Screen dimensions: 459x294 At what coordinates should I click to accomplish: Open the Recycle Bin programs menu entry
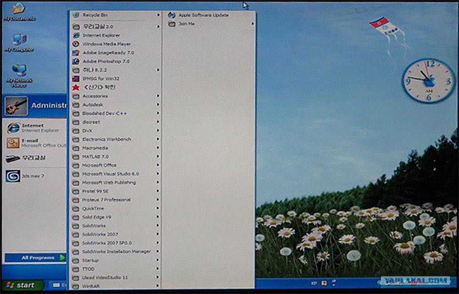coord(116,15)
